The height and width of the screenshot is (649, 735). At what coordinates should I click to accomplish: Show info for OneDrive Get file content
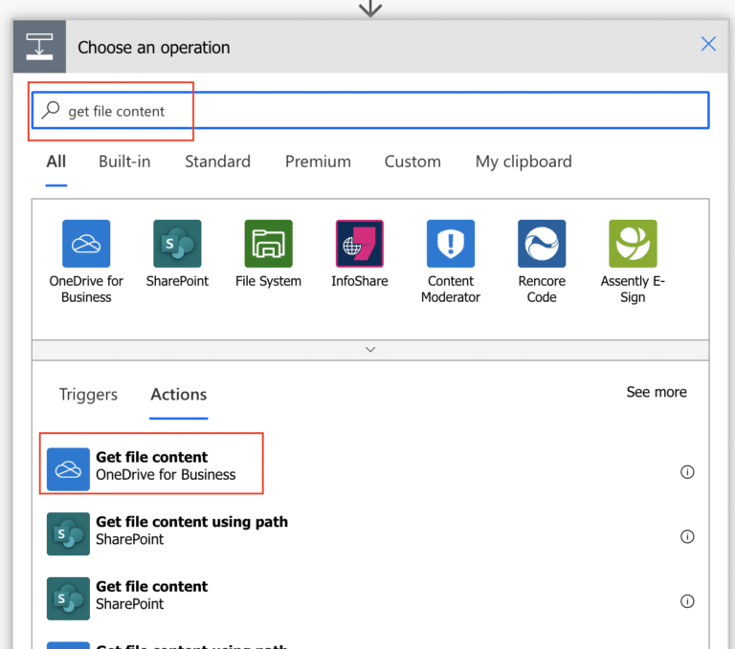point(687,472)
